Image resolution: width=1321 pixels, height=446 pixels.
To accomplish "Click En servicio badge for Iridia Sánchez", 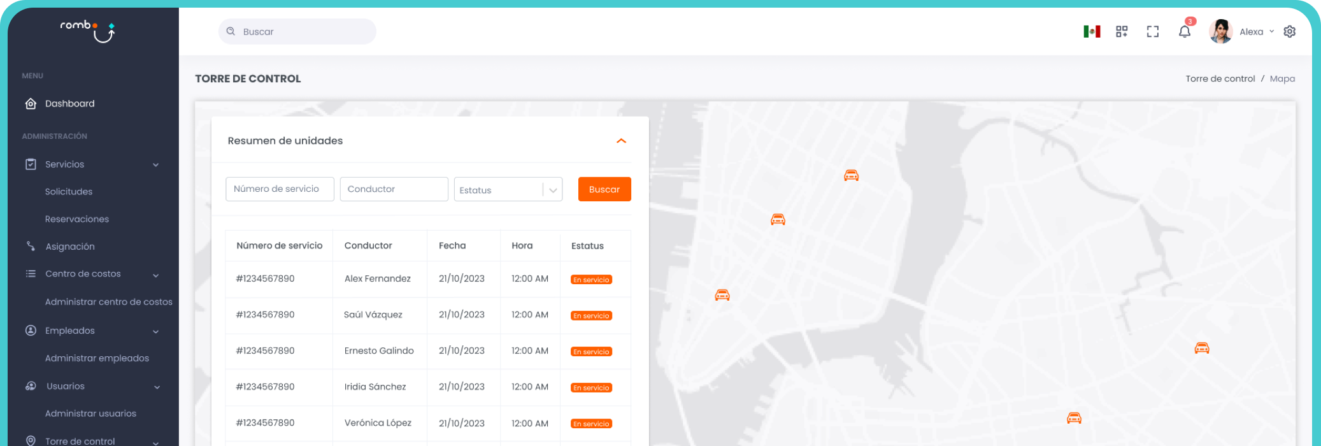I will click(591, 387).
